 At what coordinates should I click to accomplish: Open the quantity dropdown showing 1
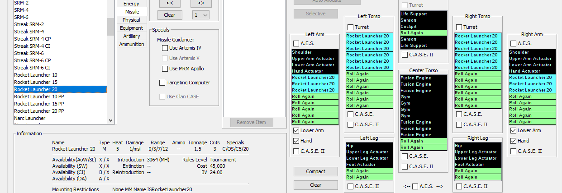200,15
